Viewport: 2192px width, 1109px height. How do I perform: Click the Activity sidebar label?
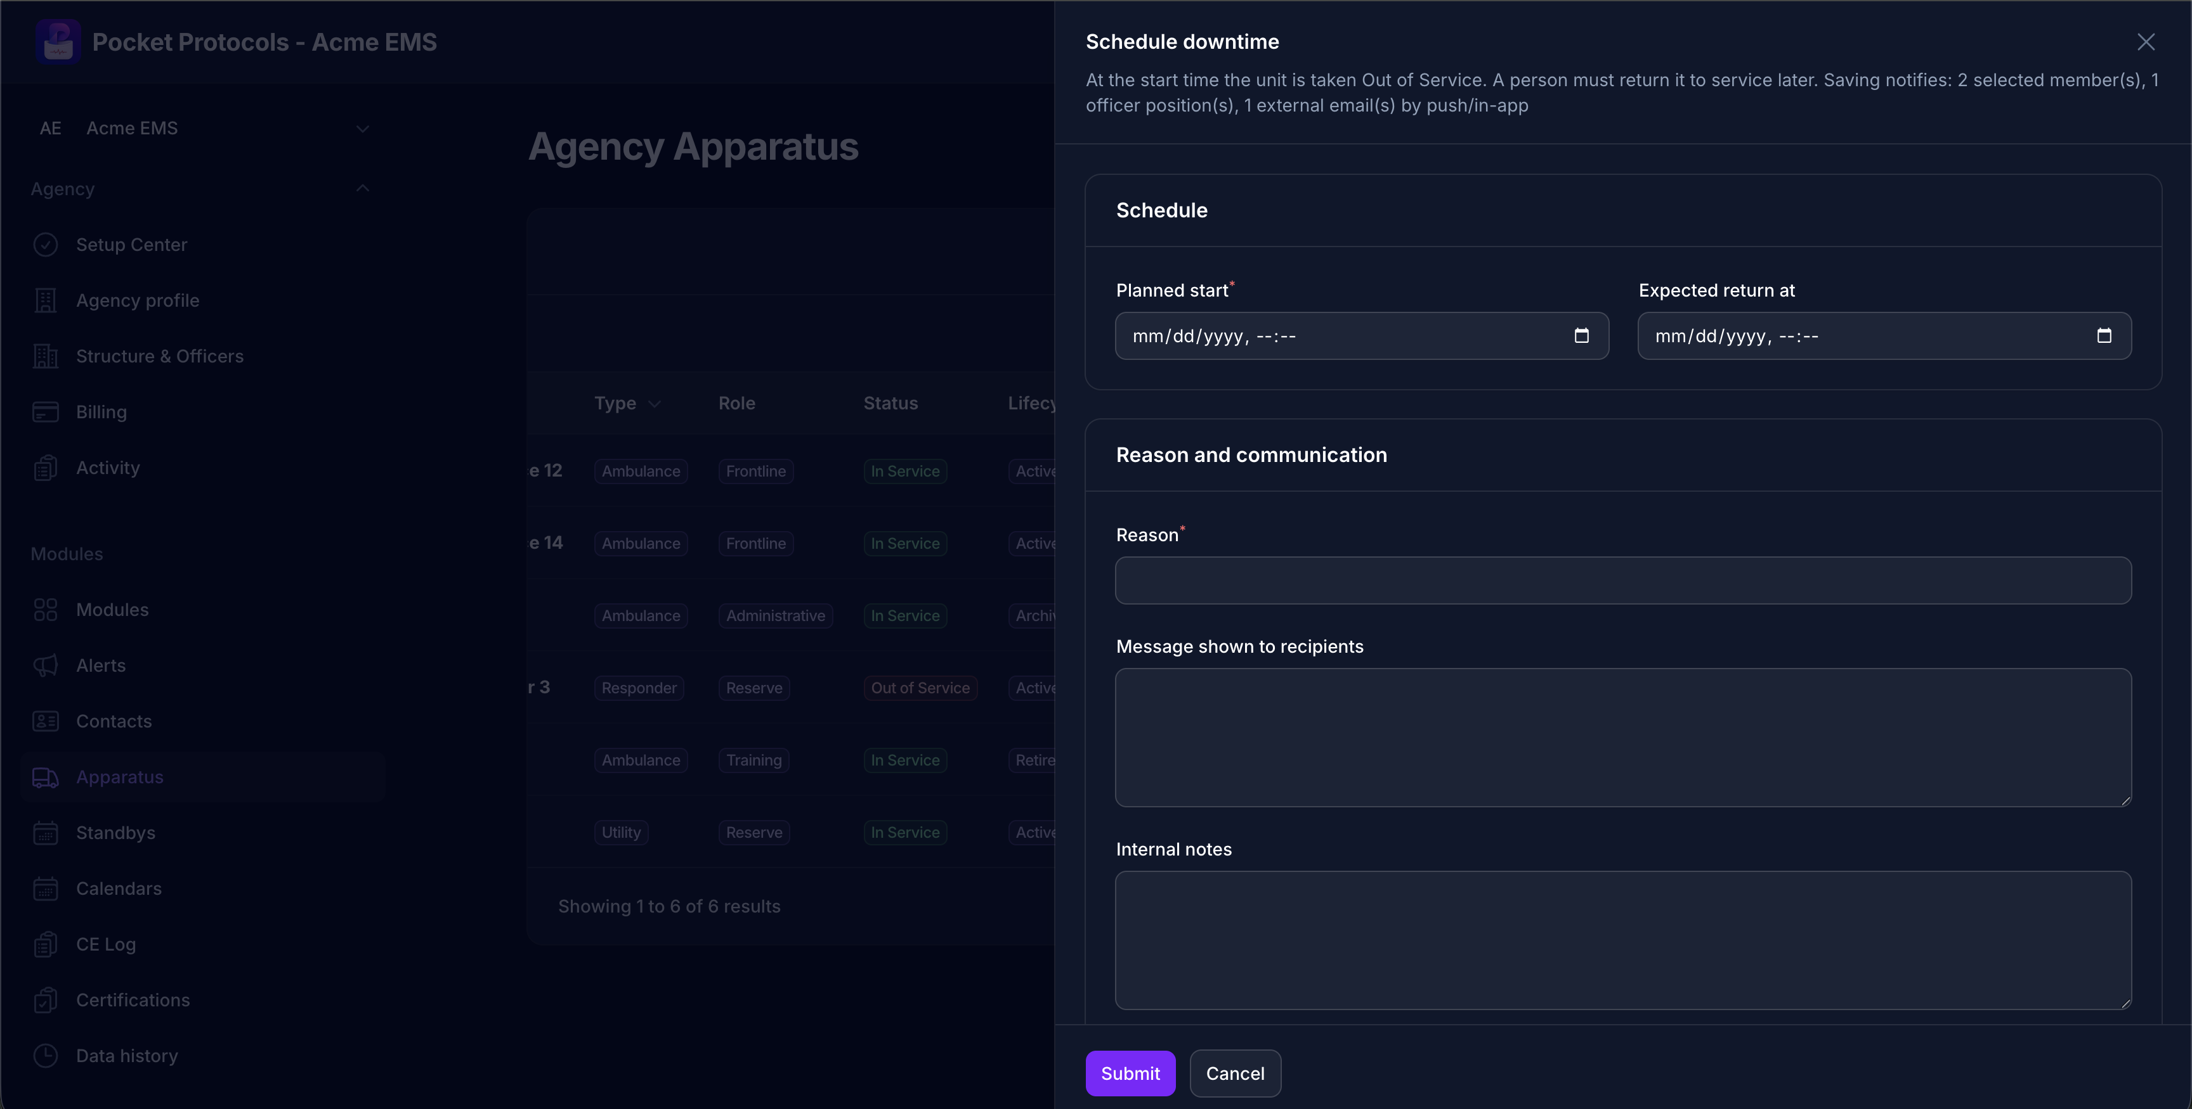(x=107, y=468)
